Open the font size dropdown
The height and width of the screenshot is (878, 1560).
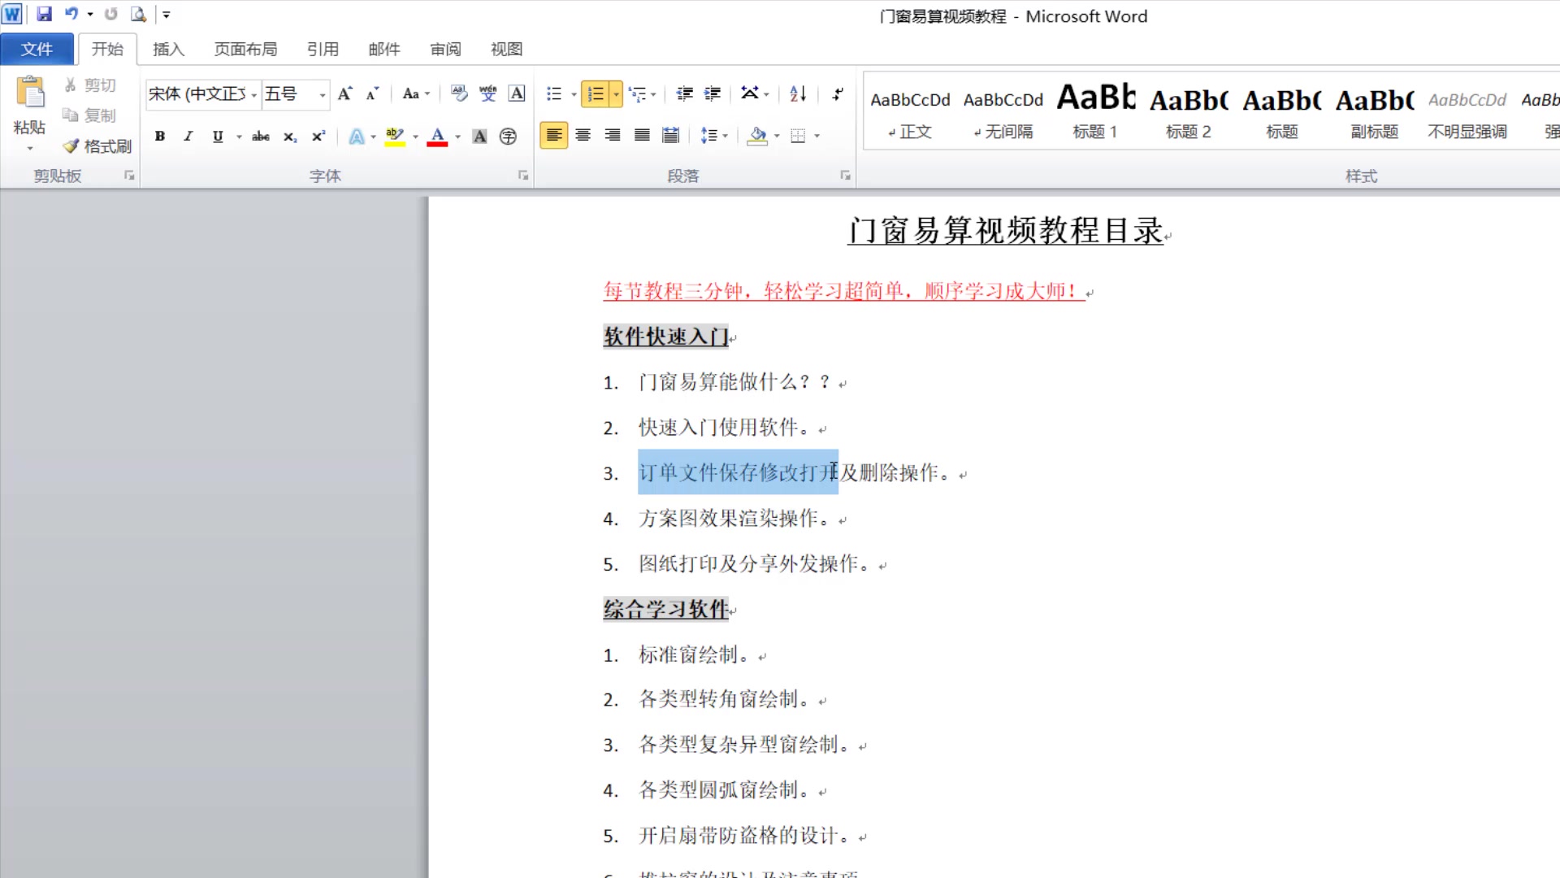[321, 93]
